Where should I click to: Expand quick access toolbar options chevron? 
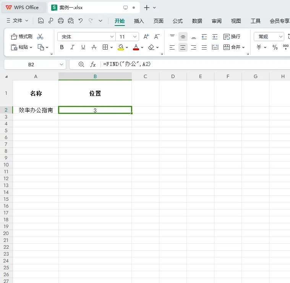[100, 21]
